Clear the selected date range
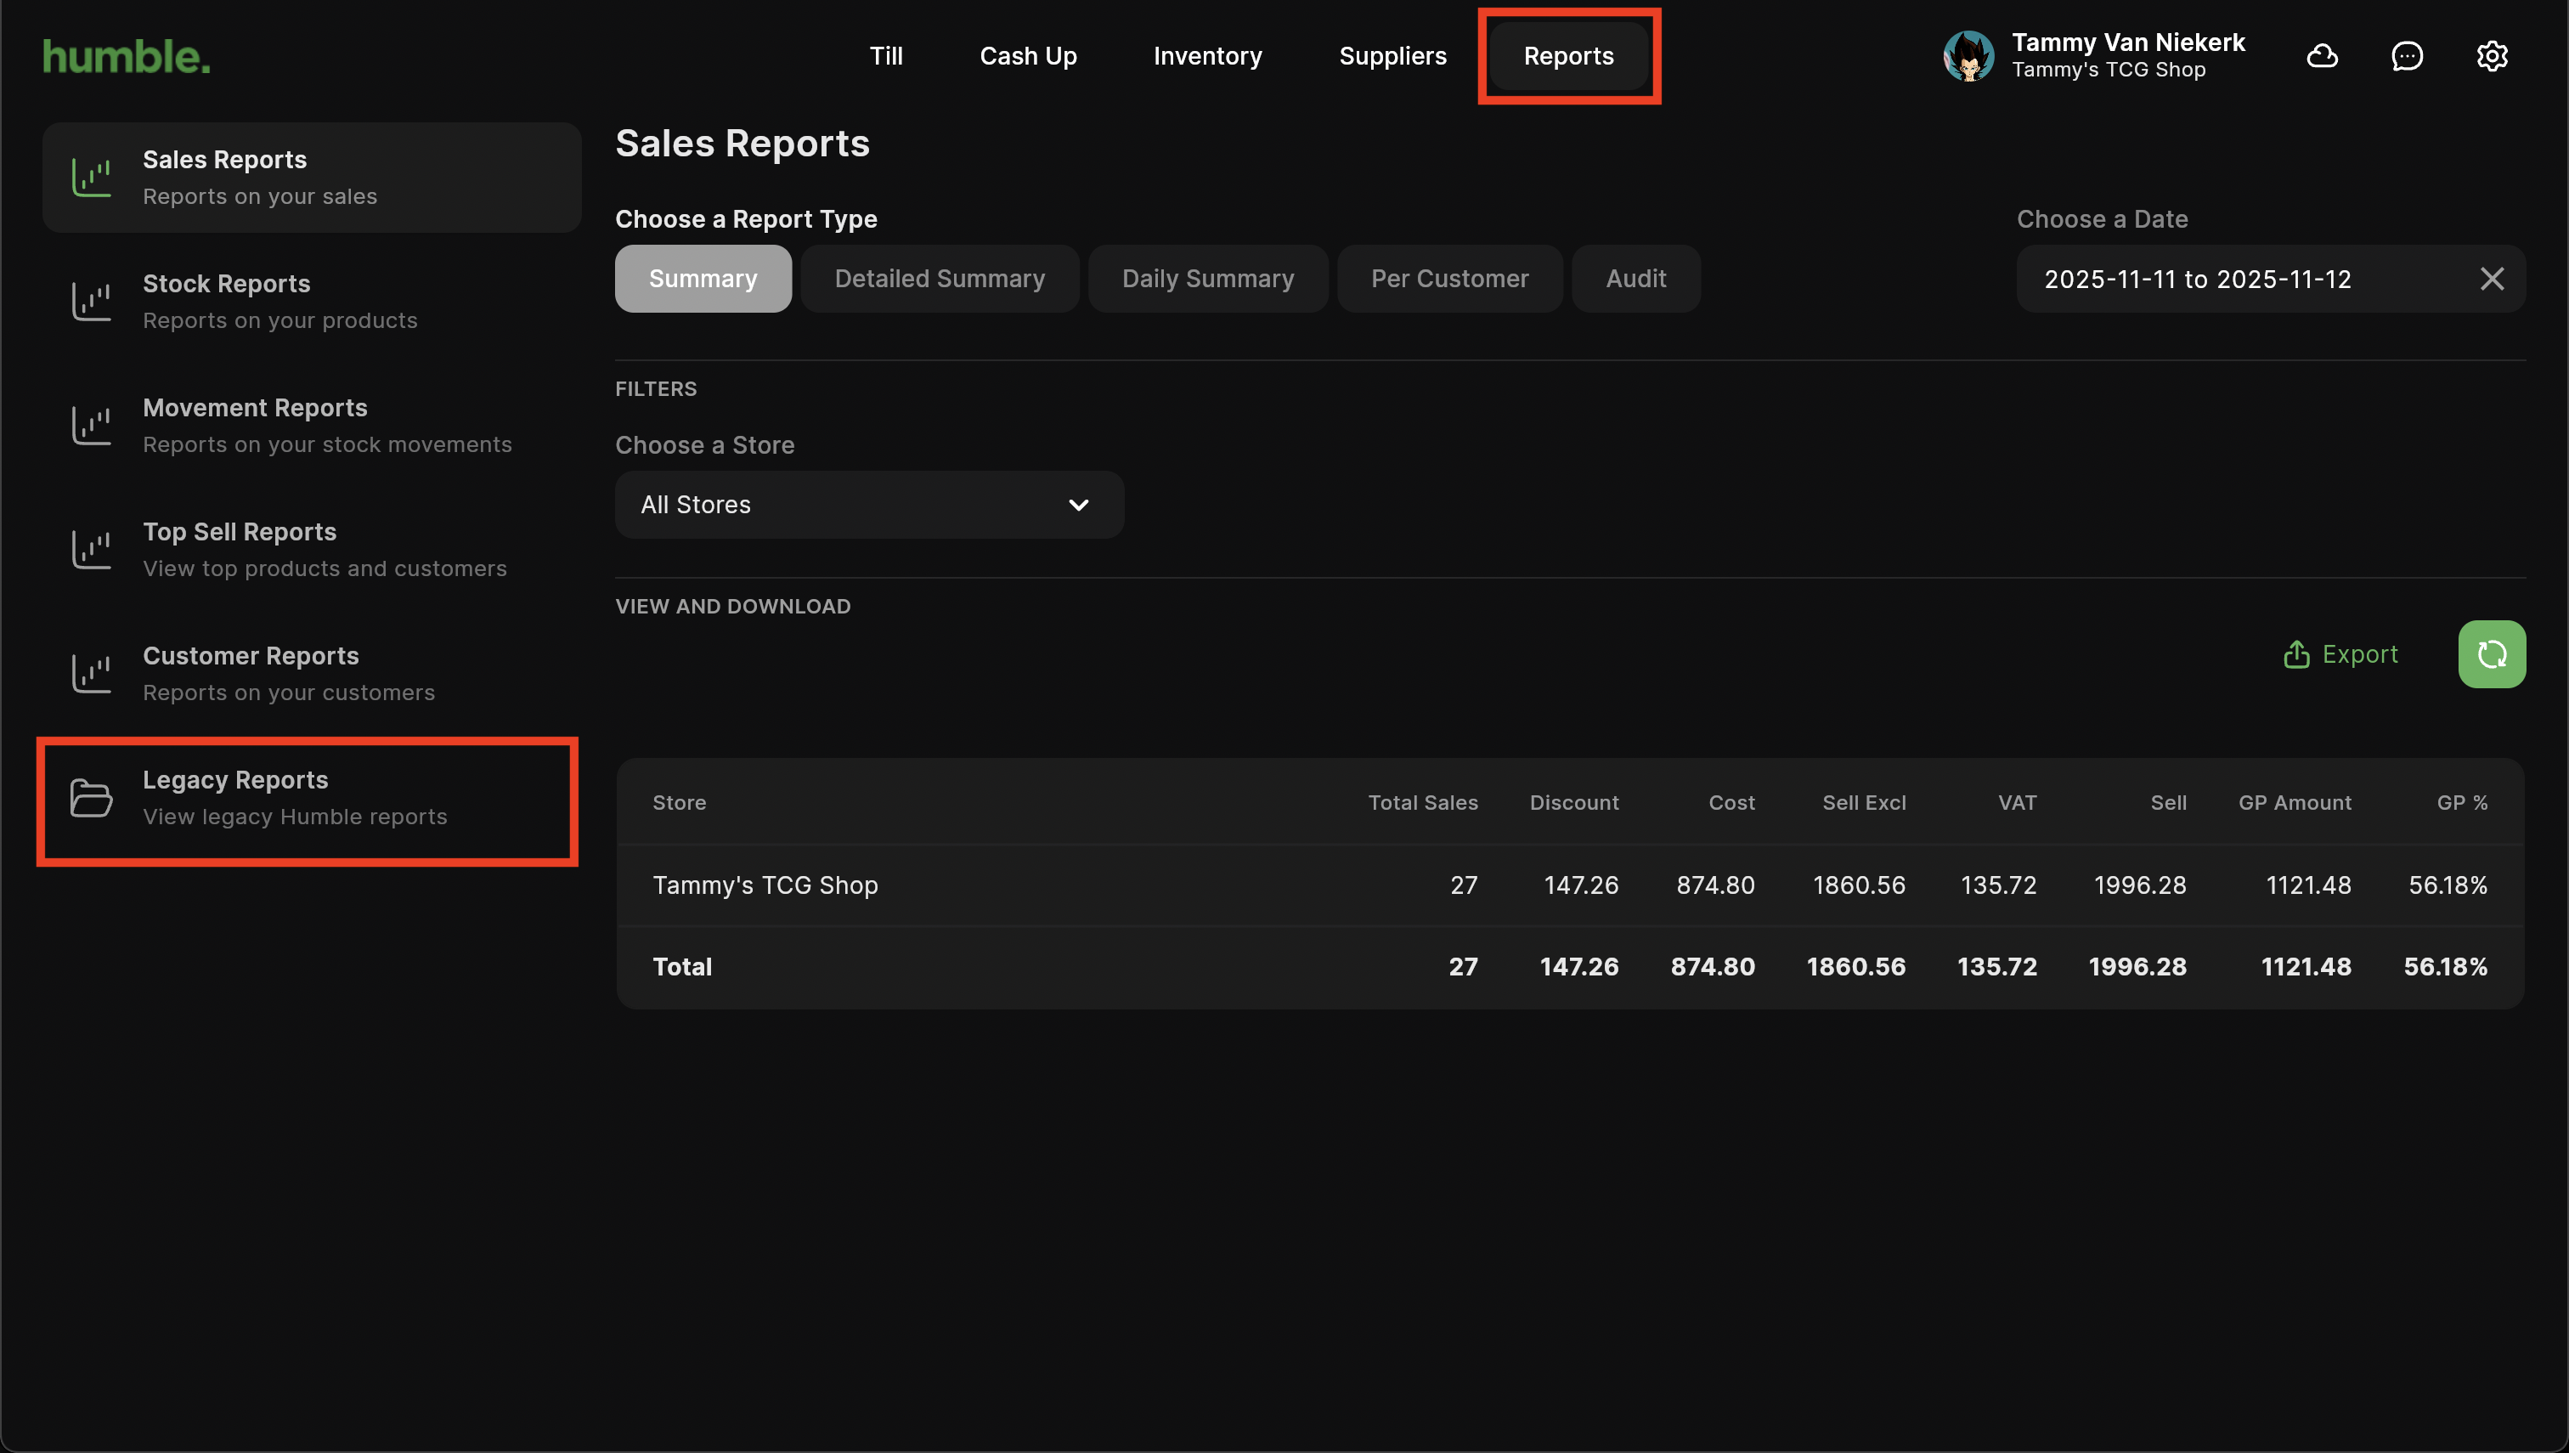 coord(2491,280)
